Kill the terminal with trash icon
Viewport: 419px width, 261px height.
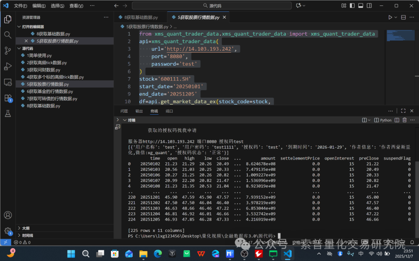405,120
